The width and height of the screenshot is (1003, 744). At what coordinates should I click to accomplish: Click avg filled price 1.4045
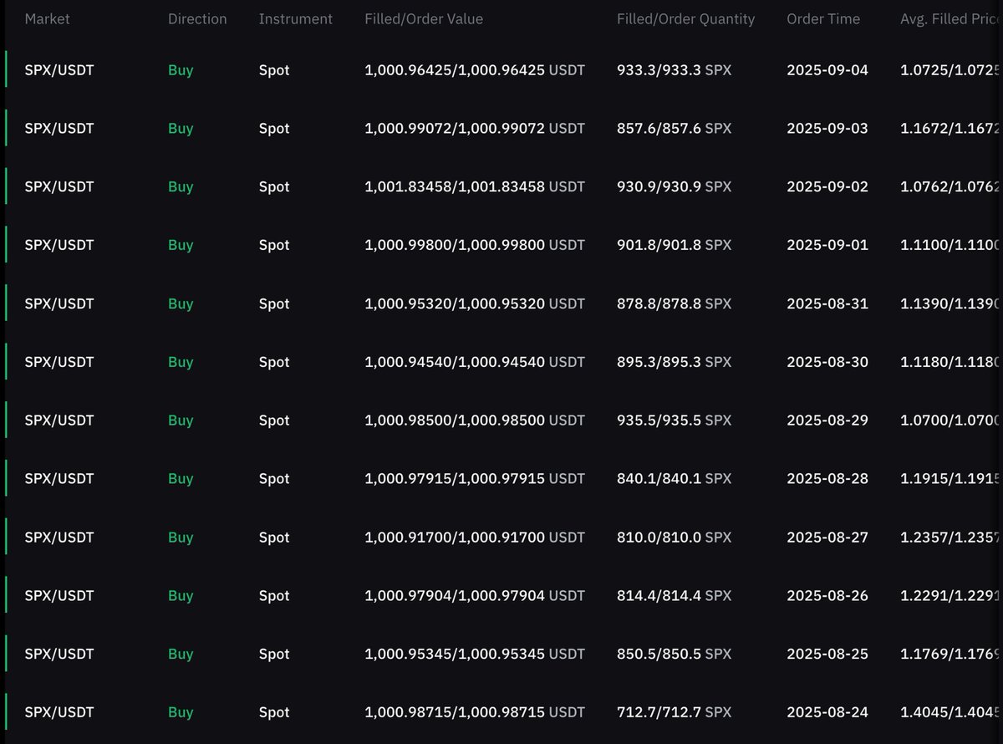[x=951, y=713]
